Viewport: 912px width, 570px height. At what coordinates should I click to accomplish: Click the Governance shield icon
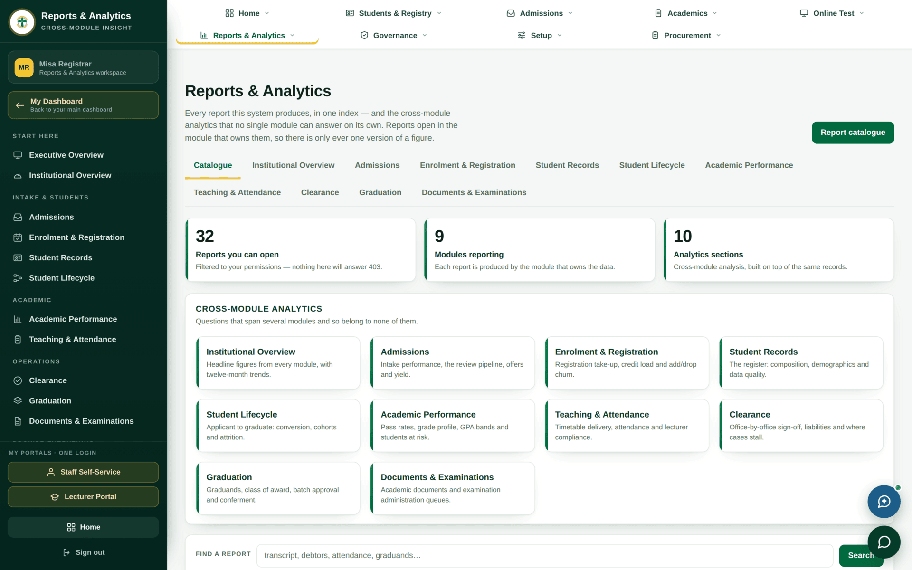pos(364,35)
